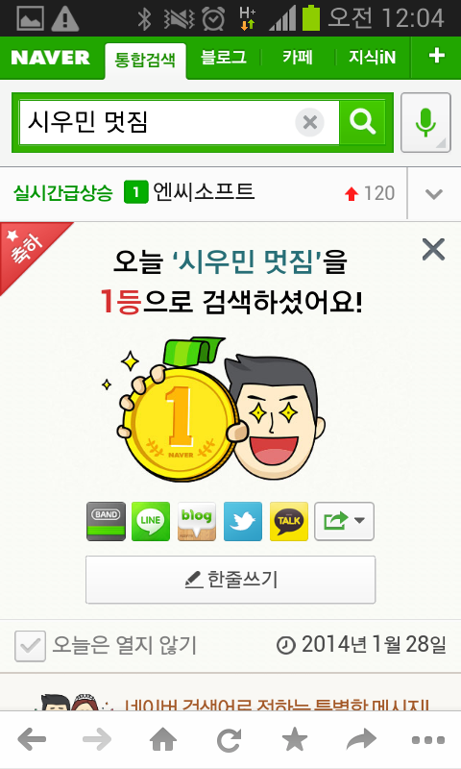Open more share options dropdown

tap(345, 521)
